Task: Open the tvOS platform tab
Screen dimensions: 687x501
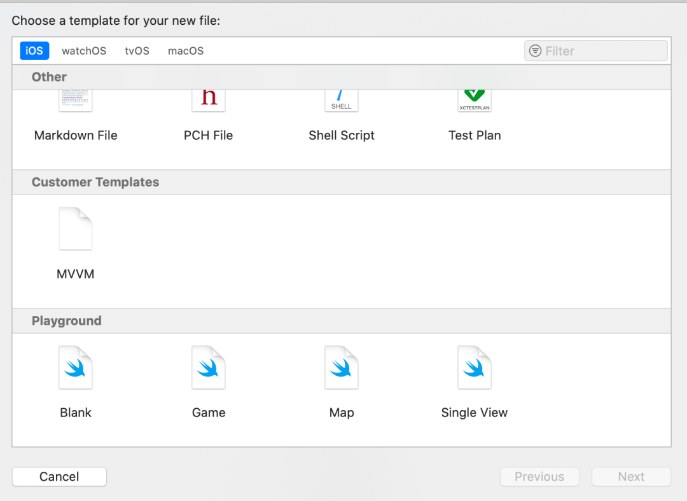Action: click(x=137, y=51)
